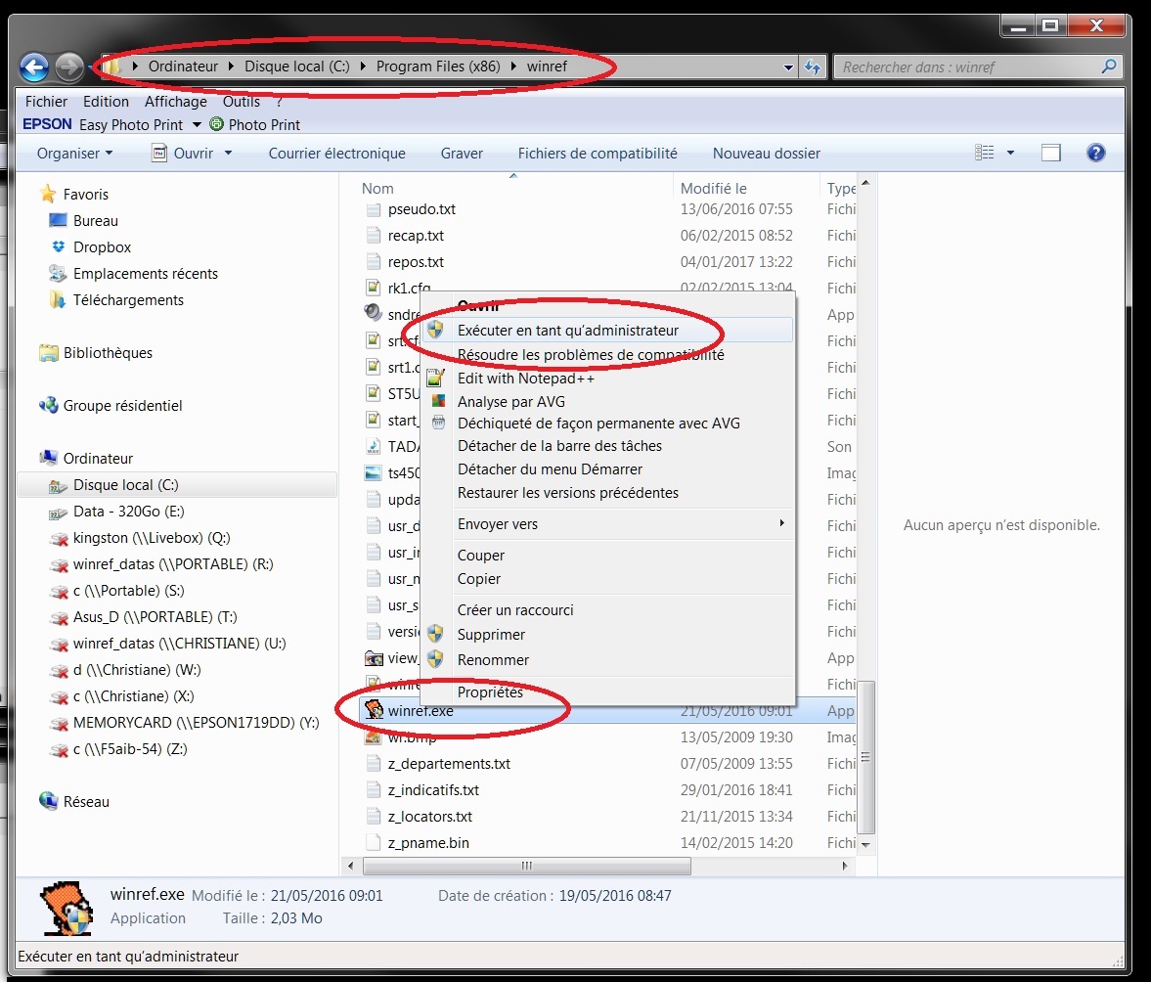
Task: Click the Graver toolbar button
Action: 462,153
